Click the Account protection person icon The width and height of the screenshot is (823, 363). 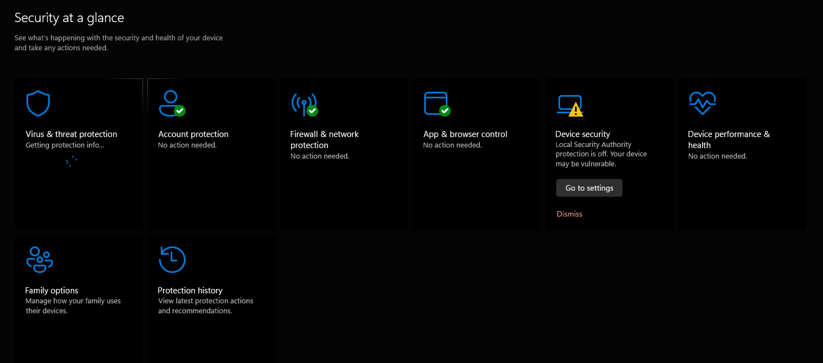171,103
